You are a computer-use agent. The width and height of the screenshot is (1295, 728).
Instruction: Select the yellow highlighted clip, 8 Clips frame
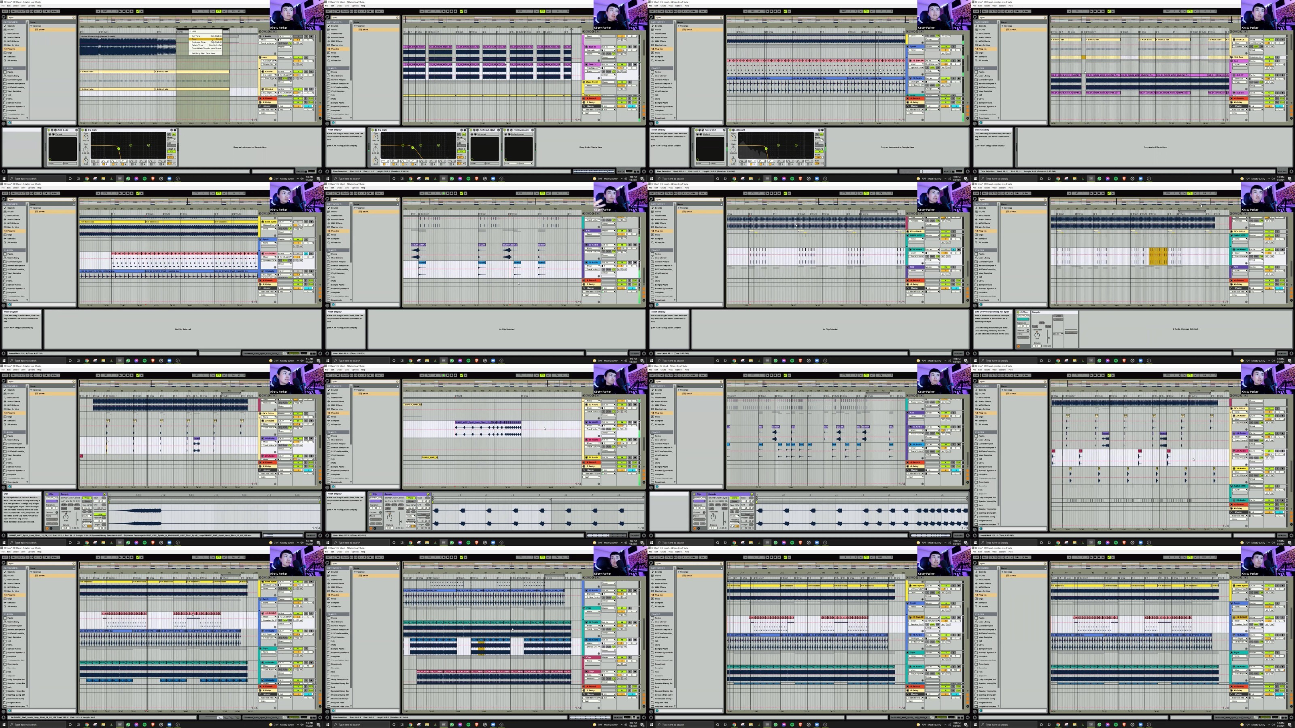coord(1158,256)
